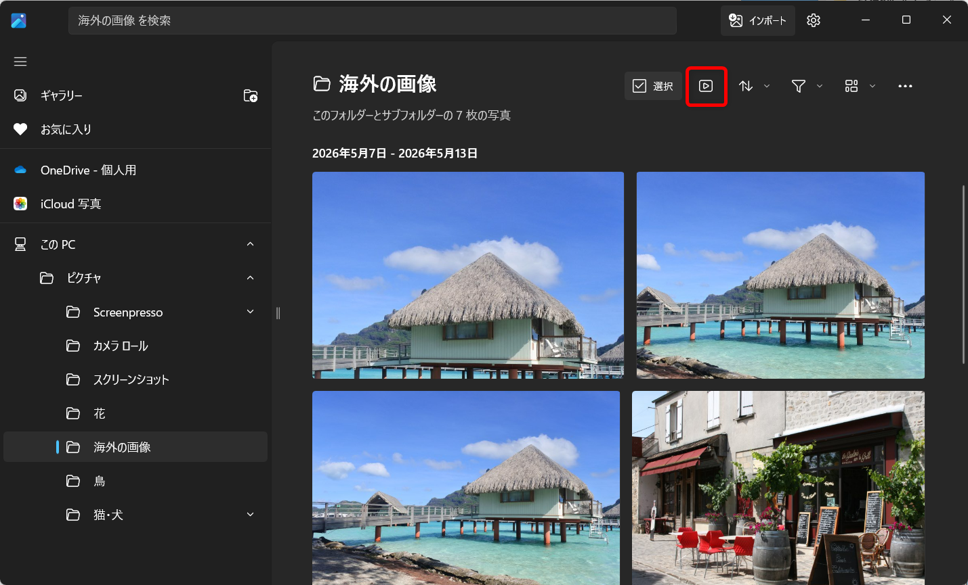Click the Photos app logo icon

[19, 20]
